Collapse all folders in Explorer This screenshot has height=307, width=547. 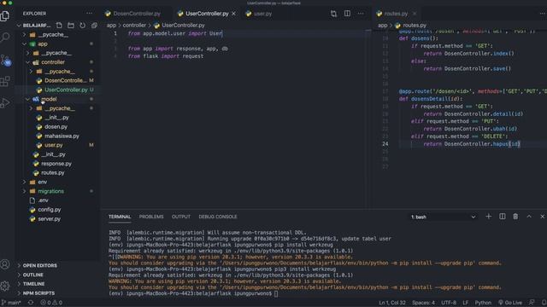point(94,26)
